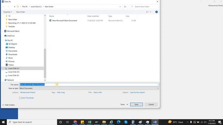Open the Save as type dropdown
223x125 pixels.
tap(89, 88)
